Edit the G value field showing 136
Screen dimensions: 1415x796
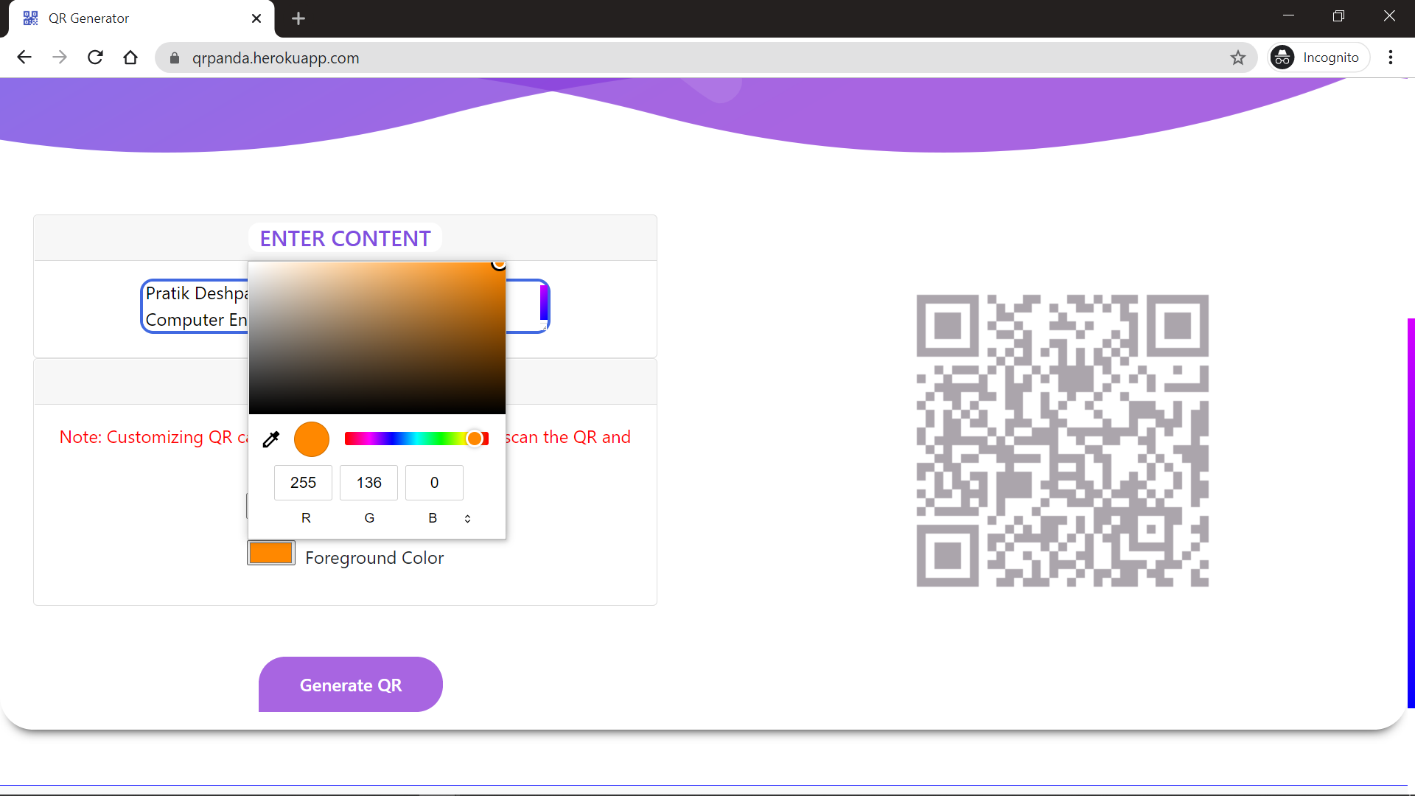[368, 483]
